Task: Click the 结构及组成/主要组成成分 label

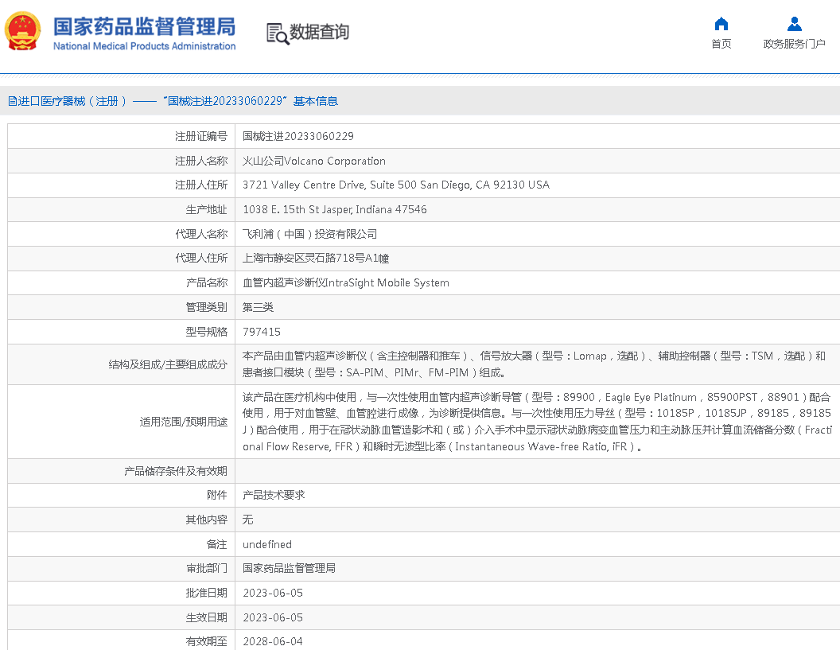Action: point(168,364)
